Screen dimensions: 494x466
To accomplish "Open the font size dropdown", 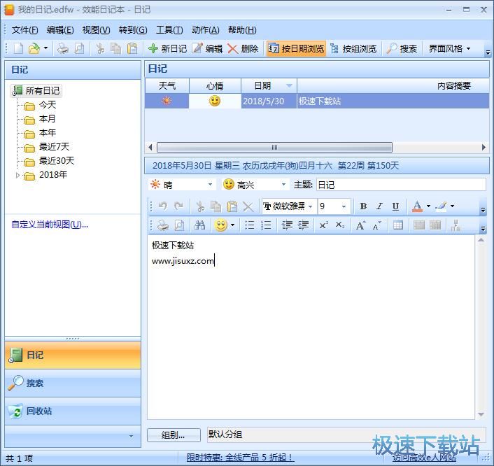I will [x=344, y=206].
